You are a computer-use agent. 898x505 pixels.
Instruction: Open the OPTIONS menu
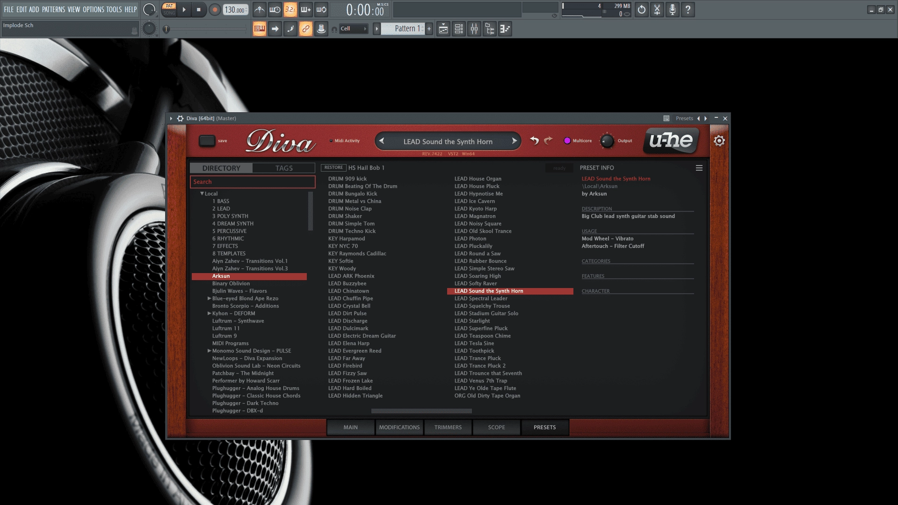[x=94, y=9]
